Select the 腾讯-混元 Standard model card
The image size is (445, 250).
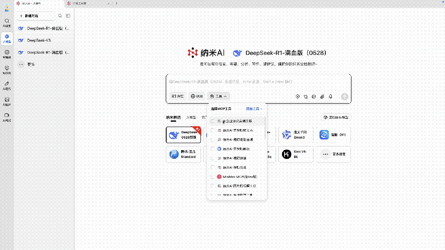pyautogui.click(x=184, y=154)
